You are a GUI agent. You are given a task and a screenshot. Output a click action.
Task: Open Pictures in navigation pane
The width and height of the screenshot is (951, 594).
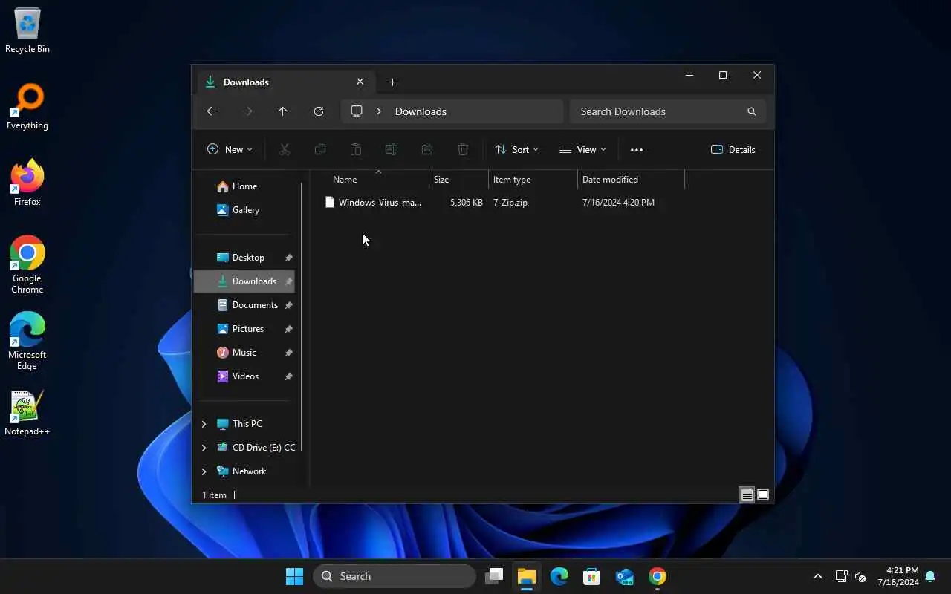point(245,329)
